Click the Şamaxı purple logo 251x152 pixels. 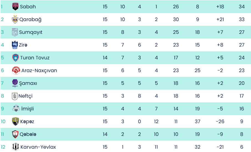pyautogui.click(x=15, y=83)
